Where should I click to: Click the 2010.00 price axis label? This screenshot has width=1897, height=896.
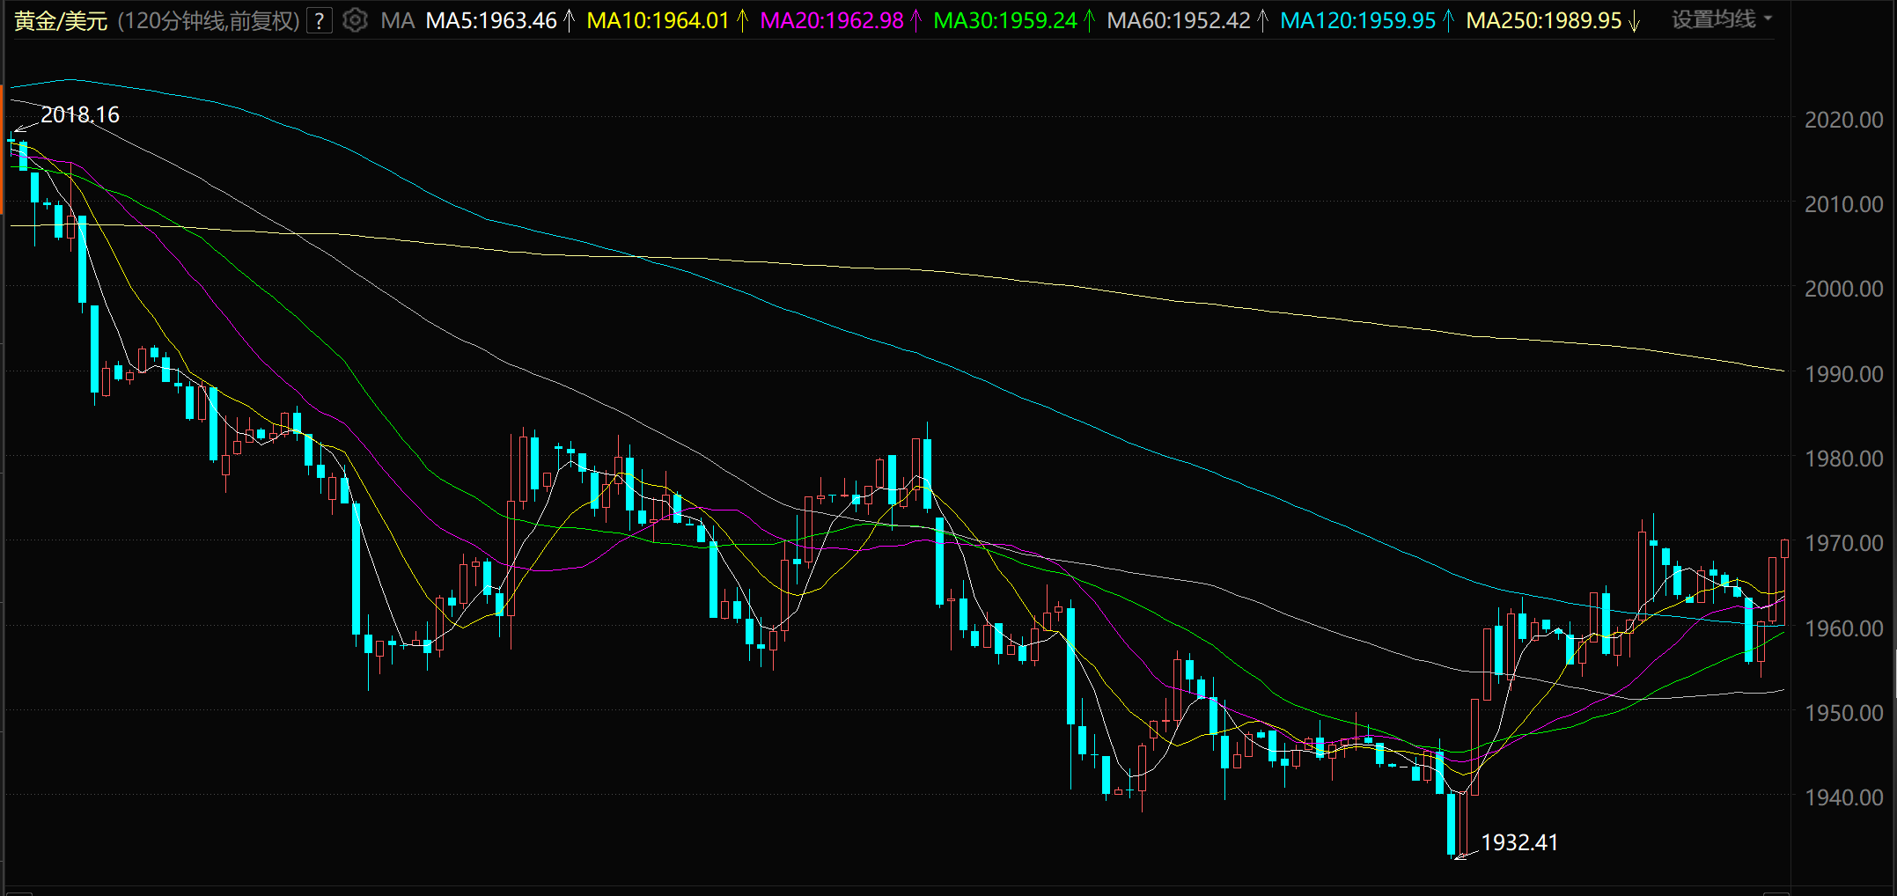pyautogui.click(x=1843, y=204)
